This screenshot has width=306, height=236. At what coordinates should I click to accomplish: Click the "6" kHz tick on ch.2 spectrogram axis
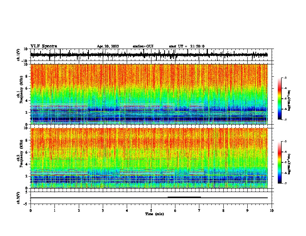click(27, 152)
